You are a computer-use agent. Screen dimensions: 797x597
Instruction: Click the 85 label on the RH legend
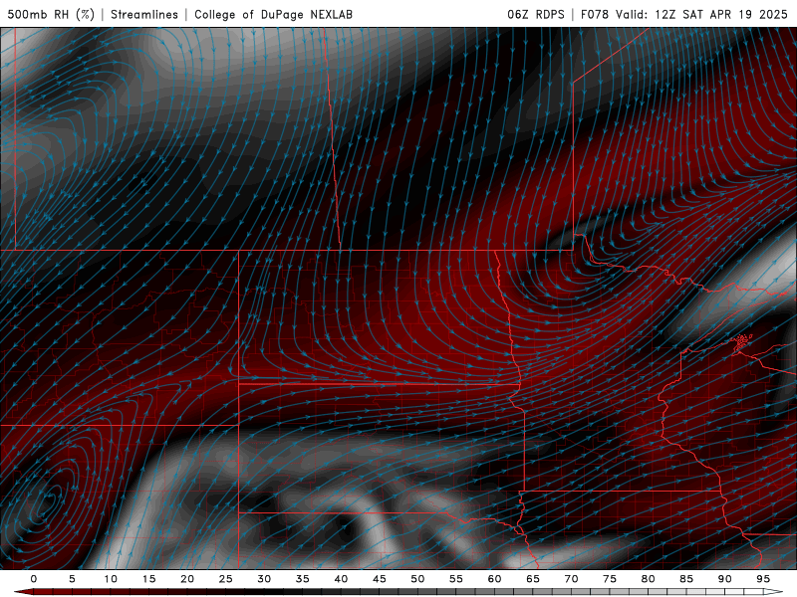point(686,579)
